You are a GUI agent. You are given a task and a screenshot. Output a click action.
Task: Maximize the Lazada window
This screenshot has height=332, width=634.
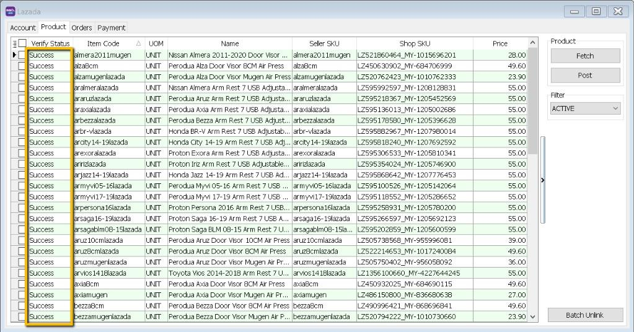596,11
